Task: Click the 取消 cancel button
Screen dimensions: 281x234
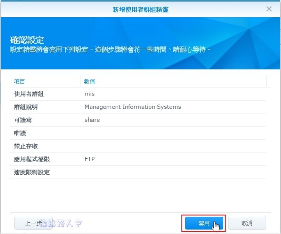Action: (x=247, y=223)
